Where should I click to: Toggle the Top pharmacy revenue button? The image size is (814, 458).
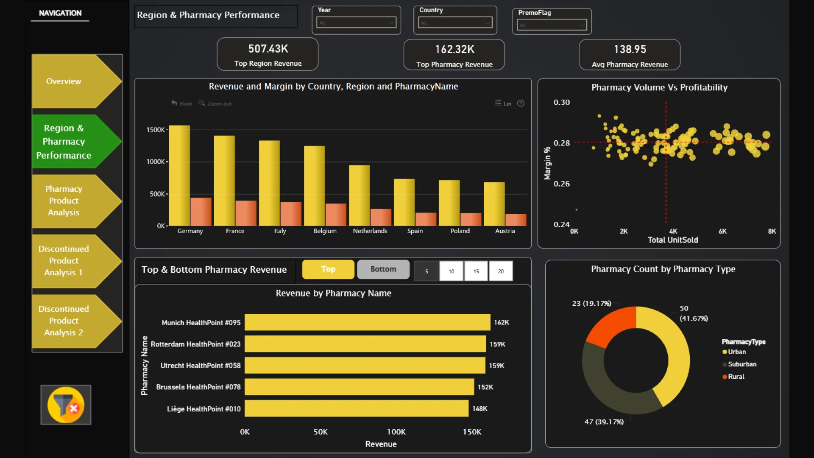328,269
